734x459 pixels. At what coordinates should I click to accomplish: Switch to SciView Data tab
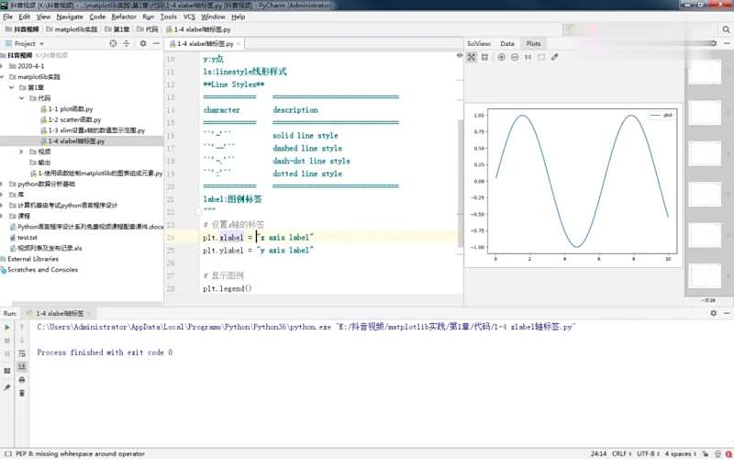tap(507, 43)
